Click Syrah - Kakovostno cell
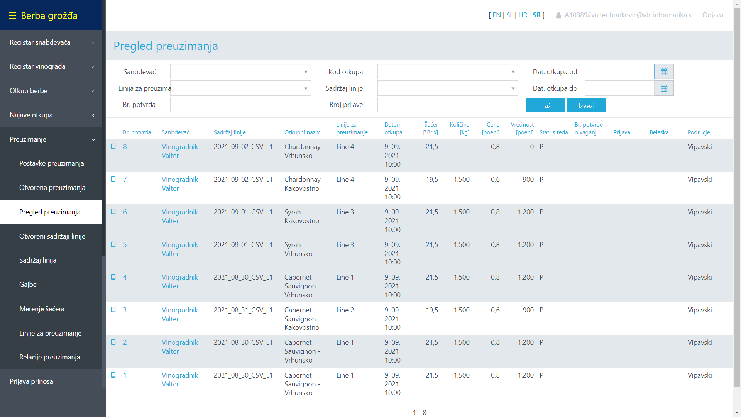 (302, 216)
